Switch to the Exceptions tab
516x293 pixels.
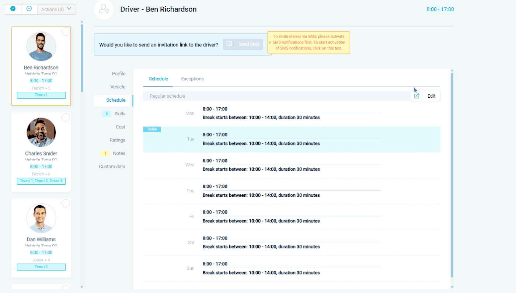pos(192,79)
